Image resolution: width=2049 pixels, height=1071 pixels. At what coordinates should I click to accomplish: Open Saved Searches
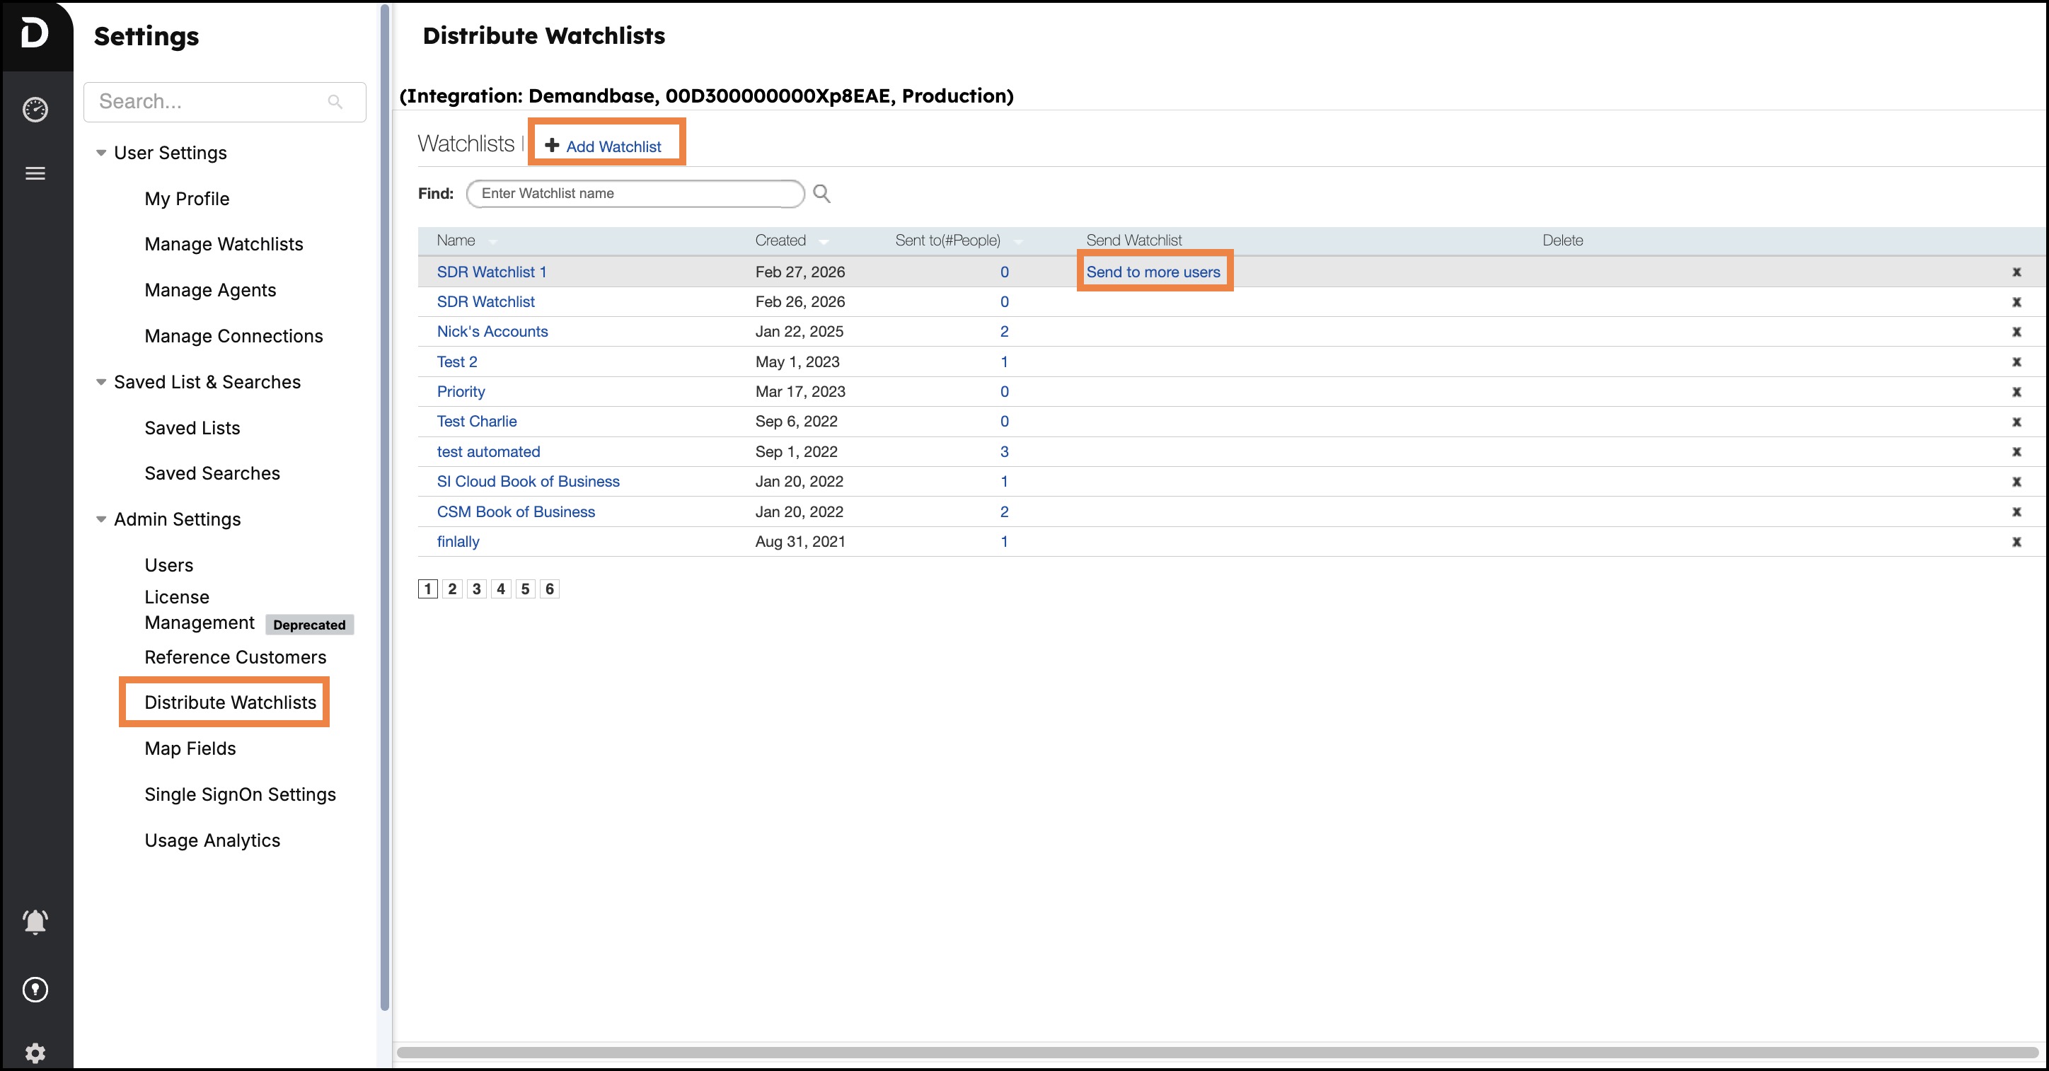tap(212, 473)
